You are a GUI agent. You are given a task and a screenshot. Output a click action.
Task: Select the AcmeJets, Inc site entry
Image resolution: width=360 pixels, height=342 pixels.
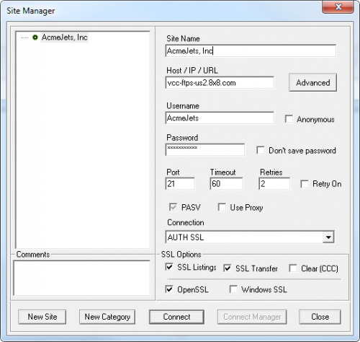click(x=64, y=38)
